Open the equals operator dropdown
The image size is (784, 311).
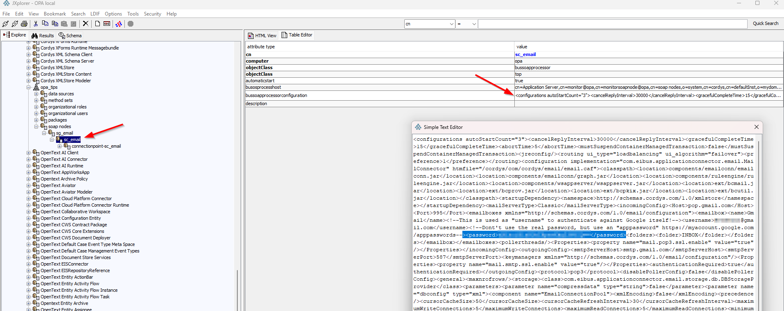click(x=474, y=24)
